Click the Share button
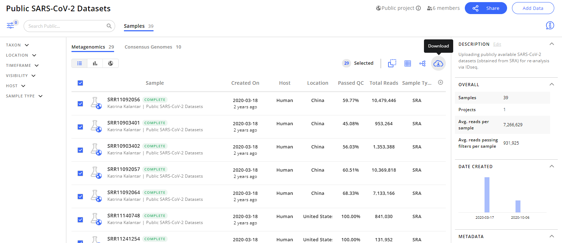The image size is (562, 243). point(486,8)
